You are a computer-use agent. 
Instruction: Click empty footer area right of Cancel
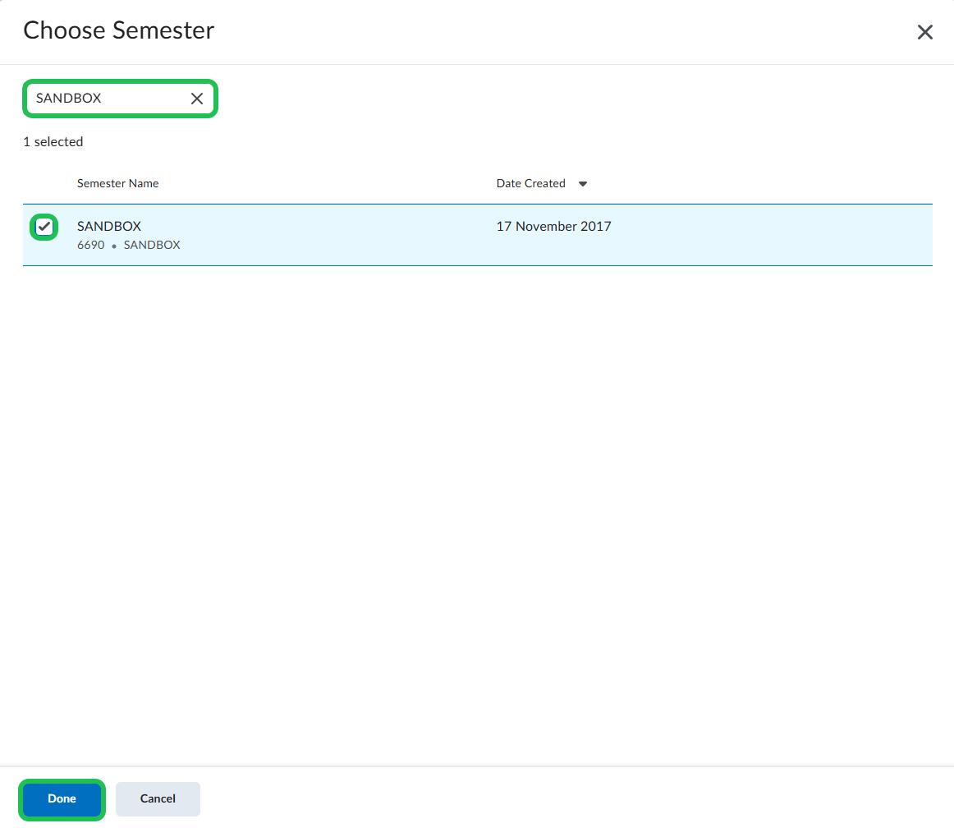575,798
